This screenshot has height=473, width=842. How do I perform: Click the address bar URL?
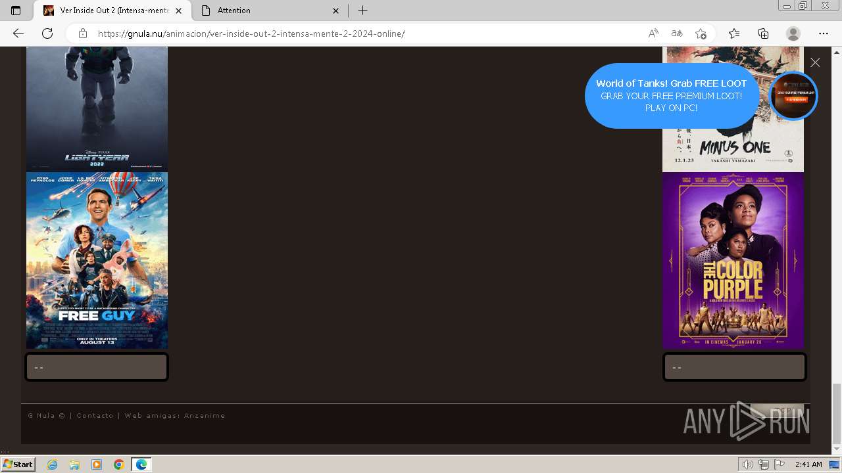251,34
